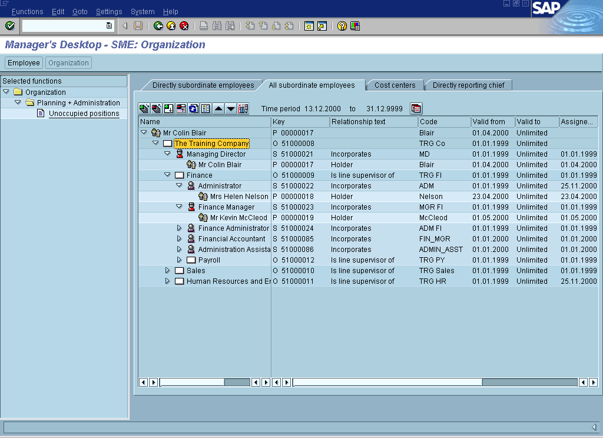Viewport: 603px width, 438px height.
Task: Select the All subordinate employees tab
Action: pyautogui.click(x=312, y=85)
